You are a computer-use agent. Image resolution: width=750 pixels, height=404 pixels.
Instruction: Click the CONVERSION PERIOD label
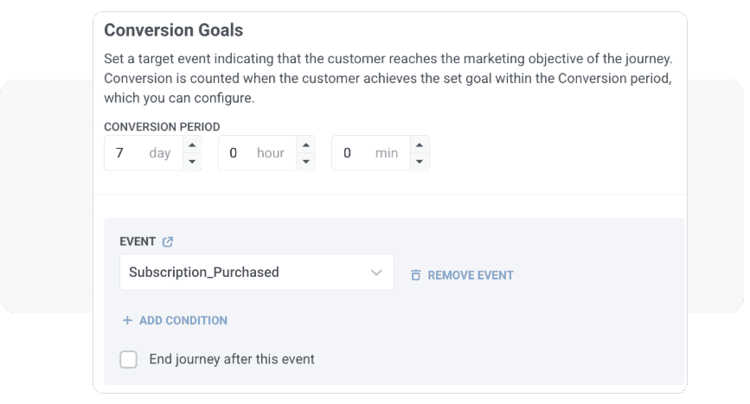[162, 126]
